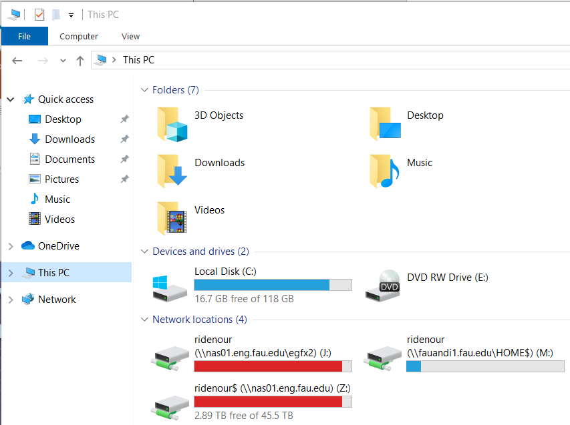Open the File menu tab
The height and width of the screenshot is (425, 570).
tap(24, 36)
